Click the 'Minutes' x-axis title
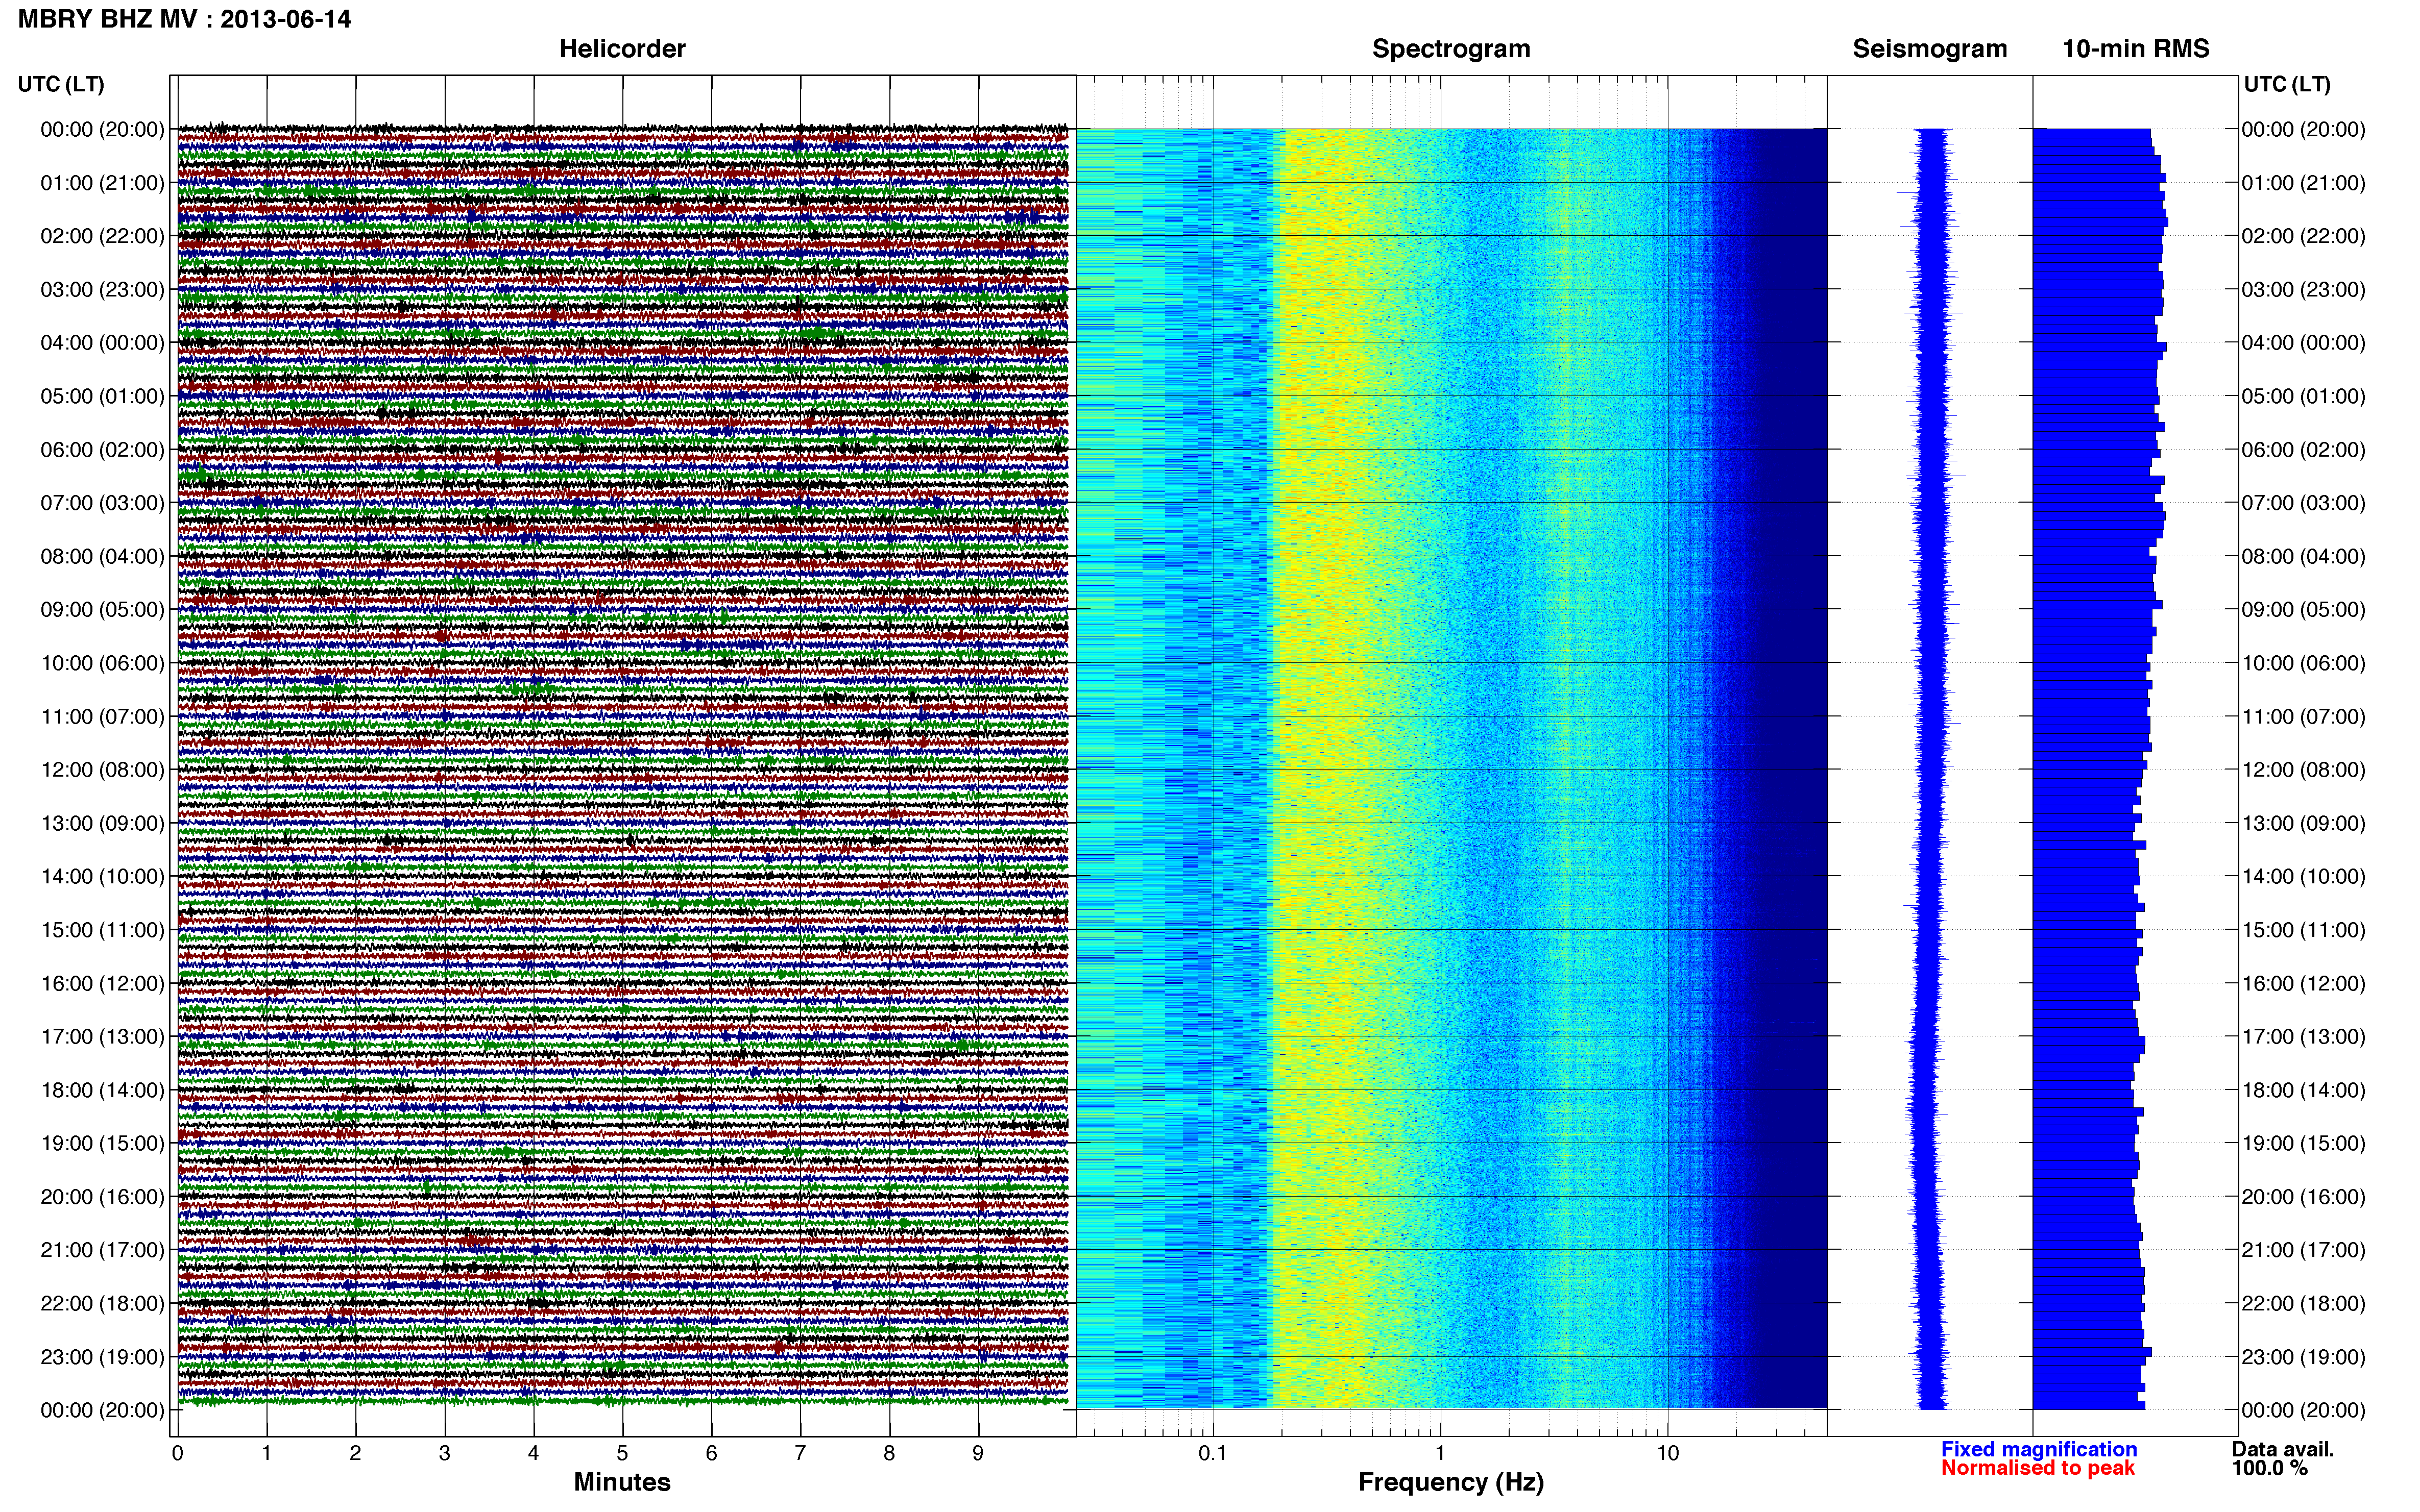This screenshot has height=1512, width=2420. pyautogui.click(x=622, y=1482)
